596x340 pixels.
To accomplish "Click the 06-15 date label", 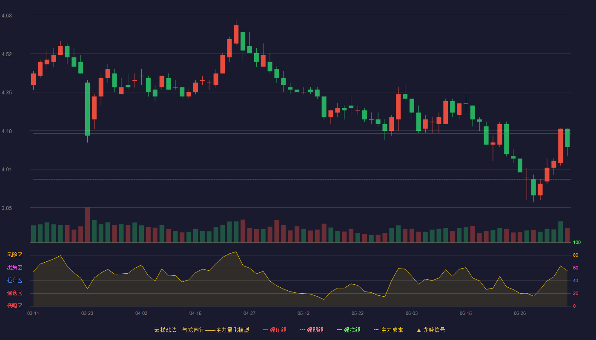I will (x=466, y=313).
